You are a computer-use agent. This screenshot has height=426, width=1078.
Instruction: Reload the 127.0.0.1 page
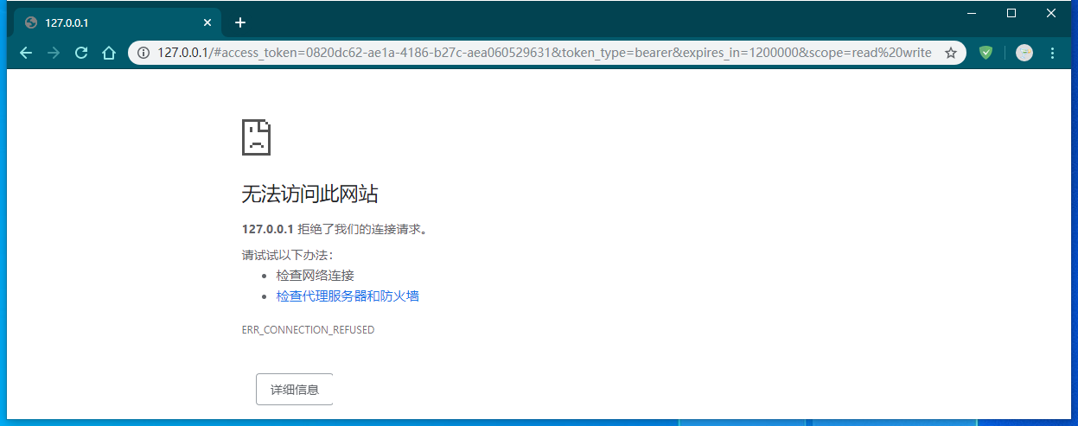81,53
